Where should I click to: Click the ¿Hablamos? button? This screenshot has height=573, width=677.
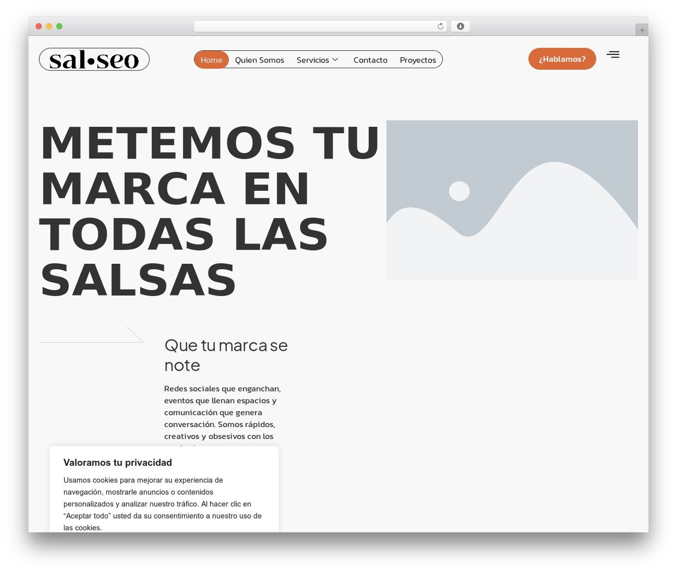click(562, 59)
